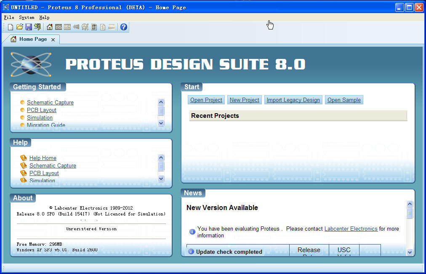Click Import Legacy Design

coord(293,100)
